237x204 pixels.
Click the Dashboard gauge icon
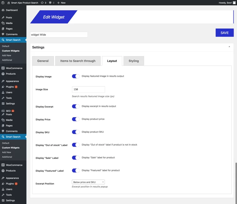coord(3,10)
